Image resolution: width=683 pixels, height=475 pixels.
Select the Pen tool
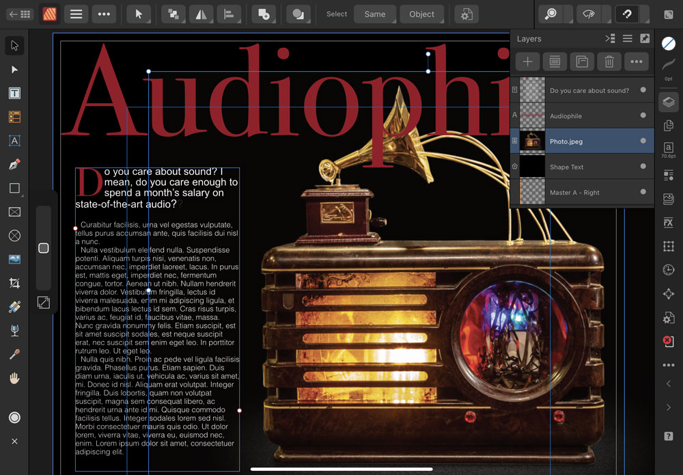coord(14,165)
